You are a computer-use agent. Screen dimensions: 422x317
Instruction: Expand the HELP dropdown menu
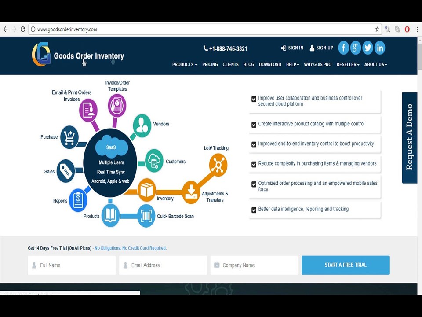click(x=293, y=64)
